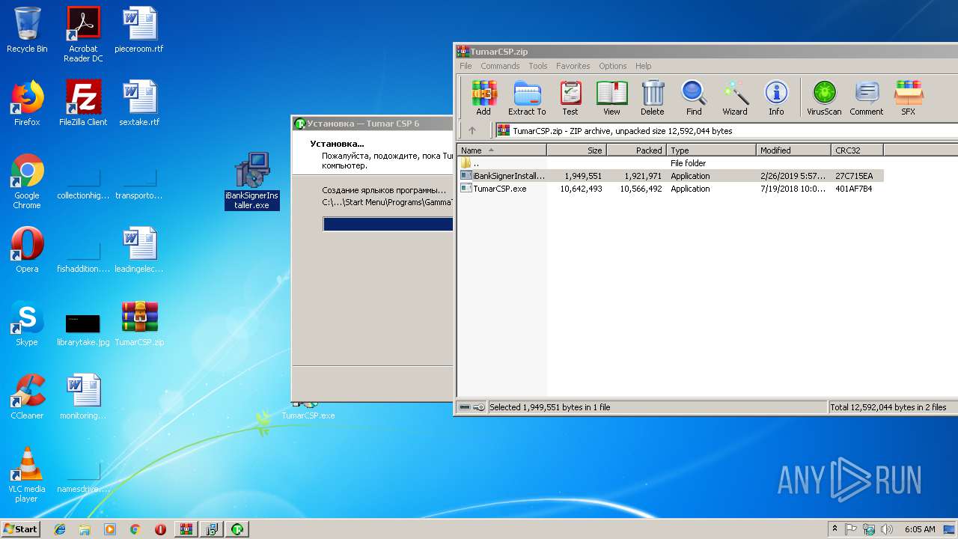958x539 pixels.
Task: Select the Recycle Bin desktop icon
Action: (27, 30)
